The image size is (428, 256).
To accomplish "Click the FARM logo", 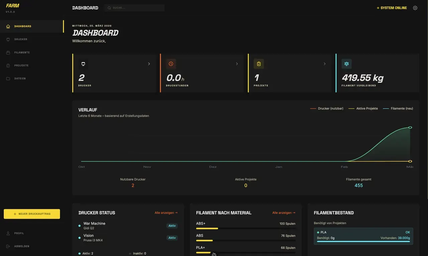I will pos(13,6).
